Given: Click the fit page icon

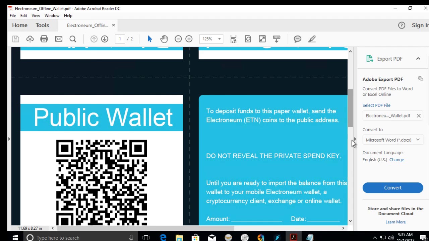Looking at the screenshot, I should [248, 39].
